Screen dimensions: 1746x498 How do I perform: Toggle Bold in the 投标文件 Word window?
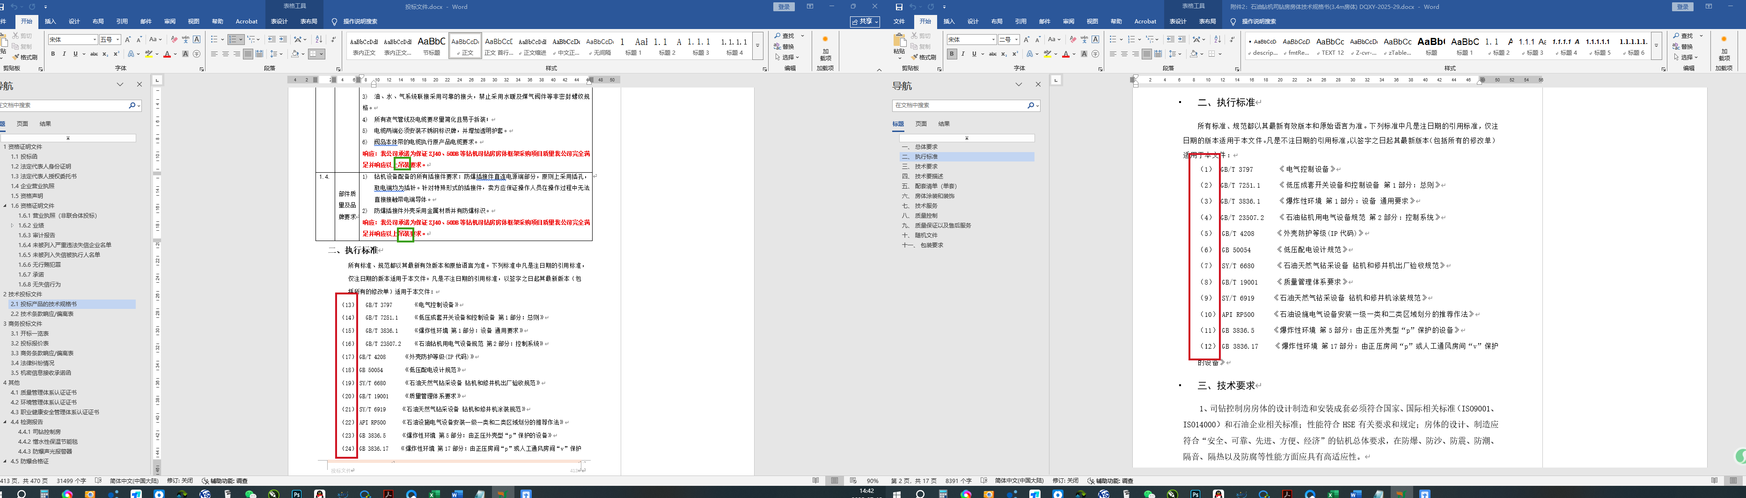[x=53, y=54]
